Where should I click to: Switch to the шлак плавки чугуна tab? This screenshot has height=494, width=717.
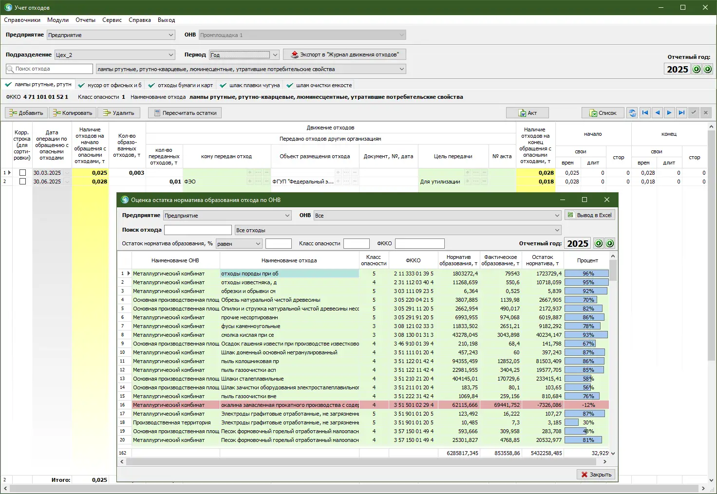(250, 85)
